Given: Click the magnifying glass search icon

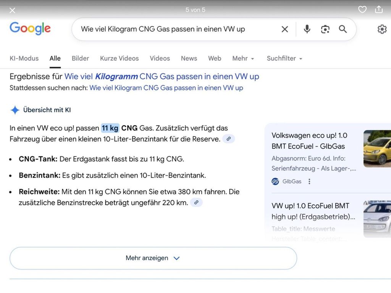Looking at the screenshot, I should [343, 29].
